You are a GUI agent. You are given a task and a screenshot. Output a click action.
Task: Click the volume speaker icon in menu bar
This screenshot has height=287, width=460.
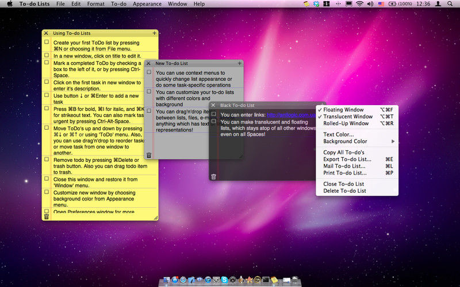370,4
